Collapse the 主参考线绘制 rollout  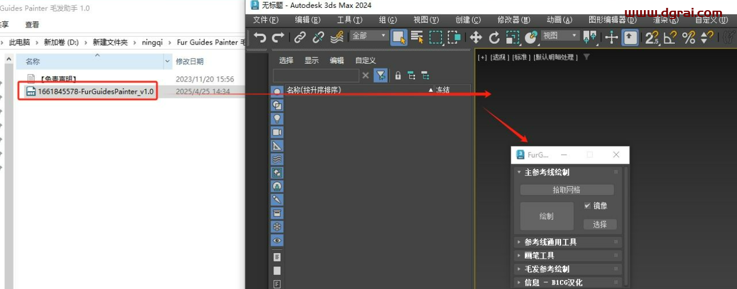(x=568, y=172)
